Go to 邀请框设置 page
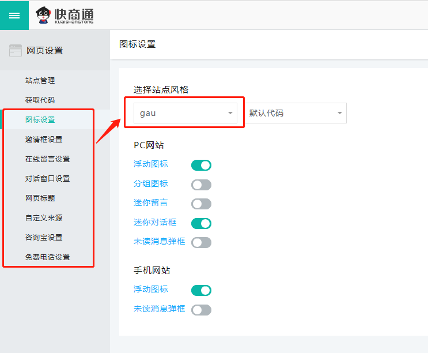 44,140
